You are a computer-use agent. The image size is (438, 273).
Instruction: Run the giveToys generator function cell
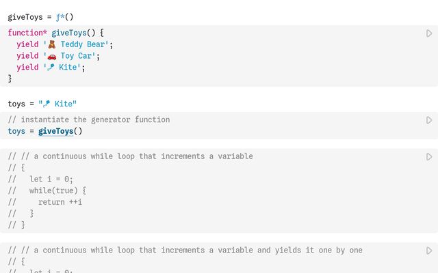pyautogui.click(x=429, y=33)
